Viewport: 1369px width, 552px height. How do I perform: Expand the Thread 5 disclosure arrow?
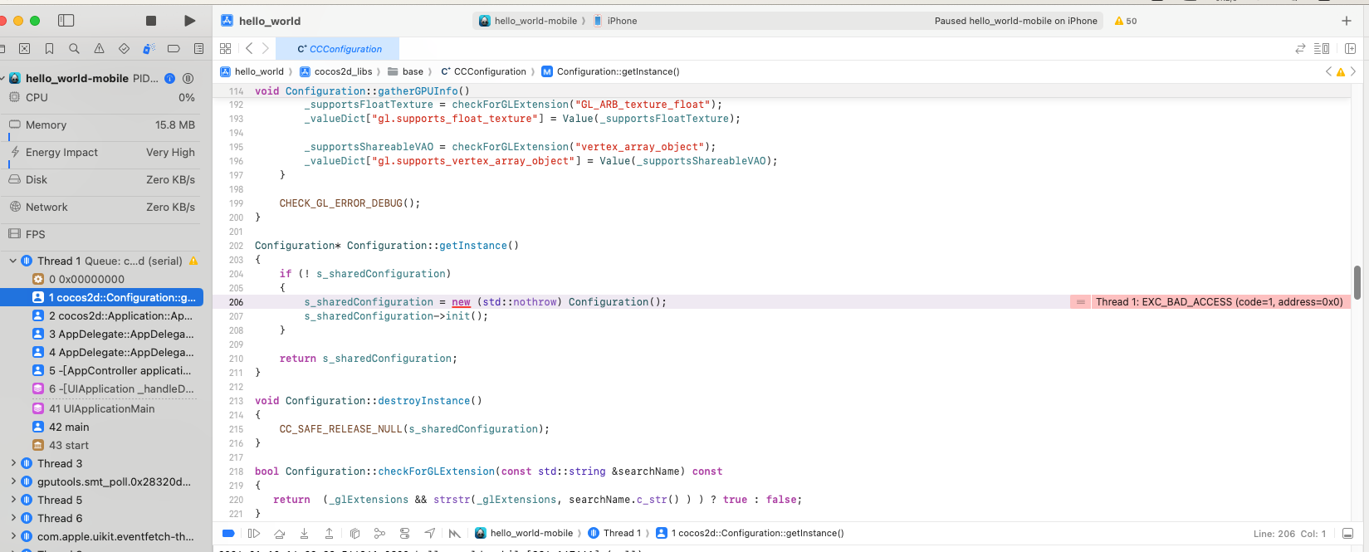point(13,500)
